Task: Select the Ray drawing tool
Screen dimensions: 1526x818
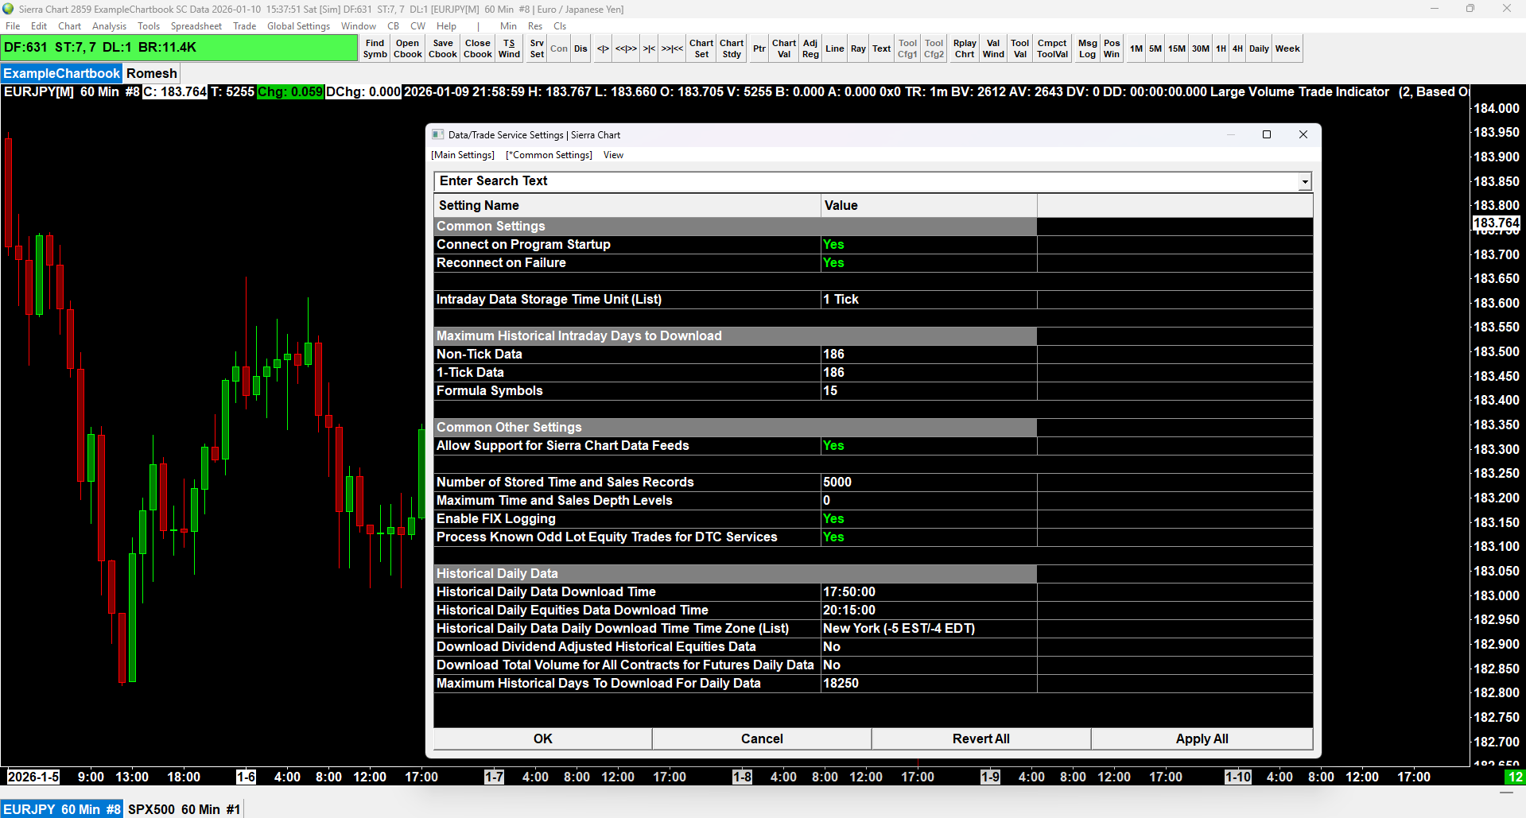Action: click(858, 48)
